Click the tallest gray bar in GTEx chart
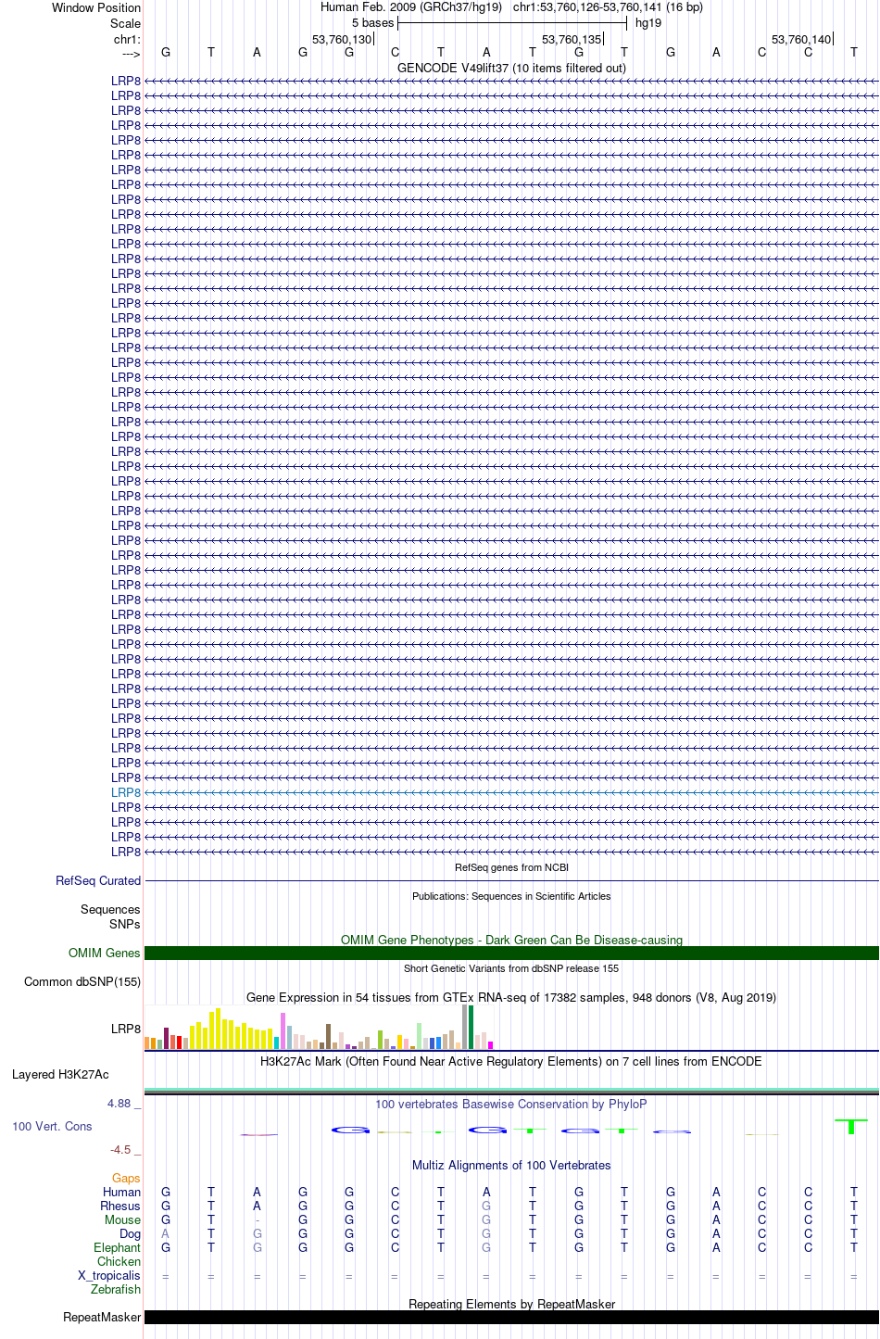This screenshot has height=1339, width=880. [465, 1027]
